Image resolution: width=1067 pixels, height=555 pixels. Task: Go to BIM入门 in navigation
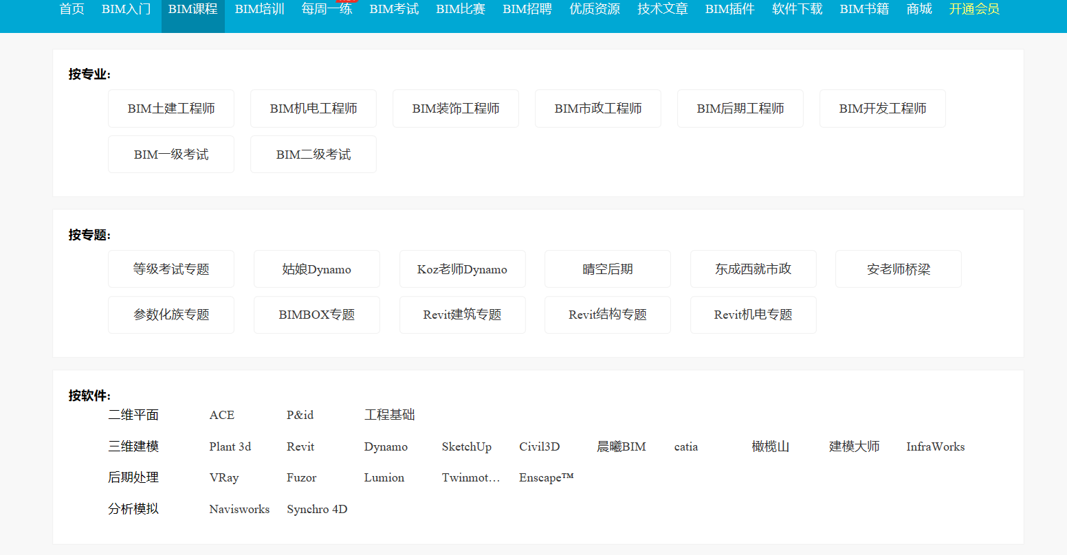[x=126, y=10]
